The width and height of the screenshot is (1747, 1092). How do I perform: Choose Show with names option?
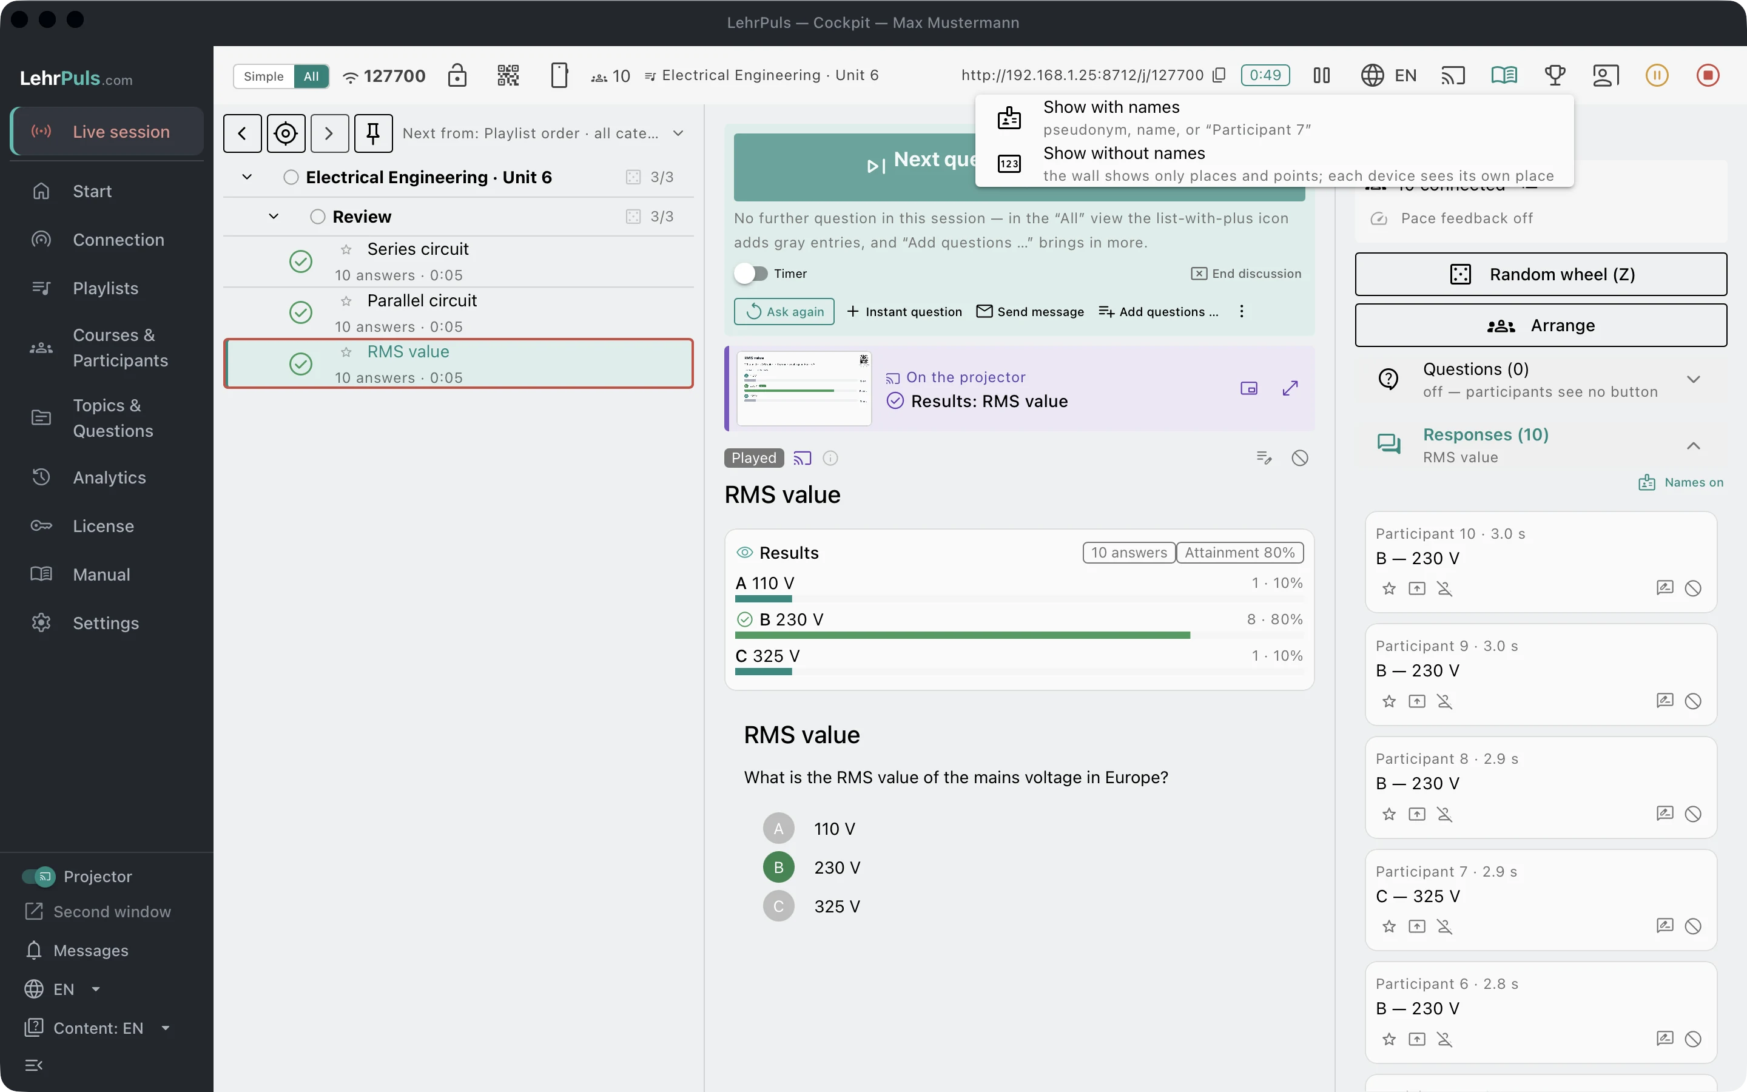1274,118
